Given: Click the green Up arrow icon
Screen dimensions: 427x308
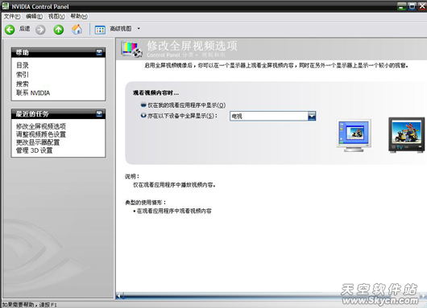Looking at the screenshot, I should (59, 30).
